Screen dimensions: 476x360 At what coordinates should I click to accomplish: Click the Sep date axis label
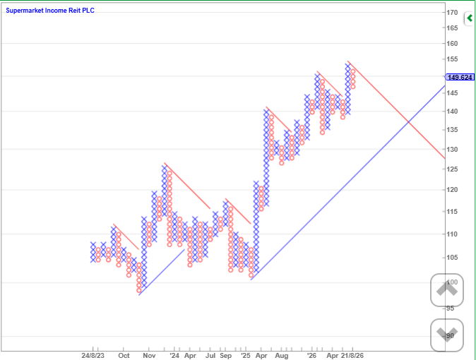point(225,356)
